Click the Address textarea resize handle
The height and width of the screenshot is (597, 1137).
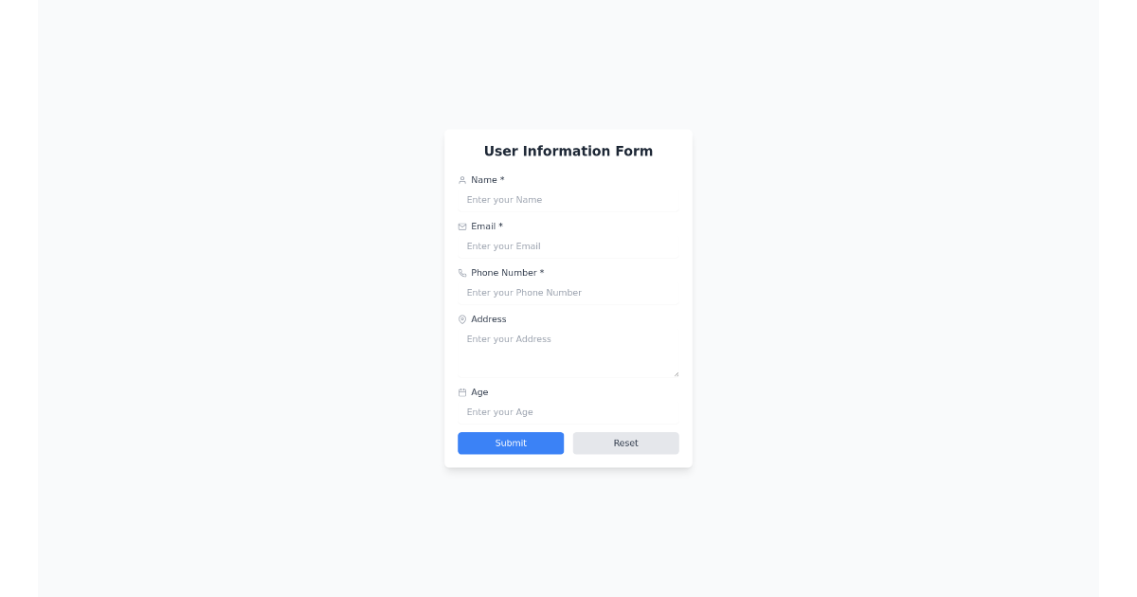click(x=677, y=372)
